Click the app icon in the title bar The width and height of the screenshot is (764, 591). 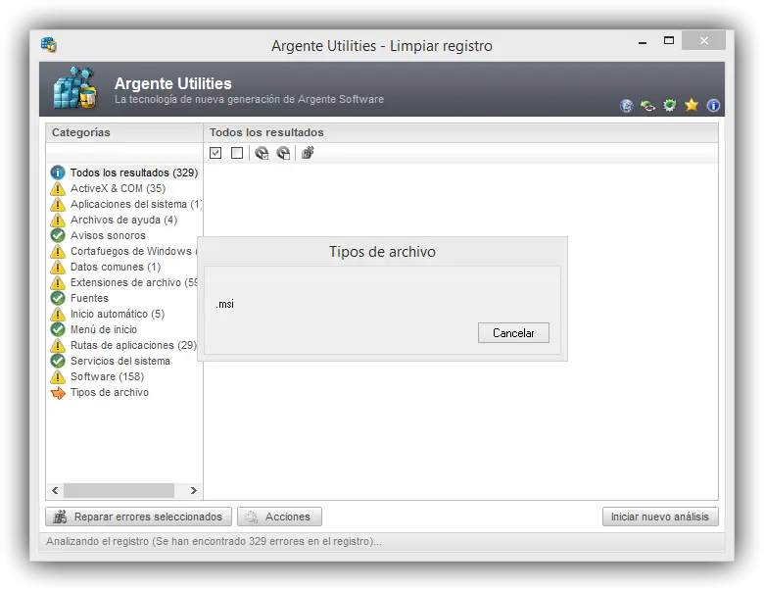pos(49,45)
